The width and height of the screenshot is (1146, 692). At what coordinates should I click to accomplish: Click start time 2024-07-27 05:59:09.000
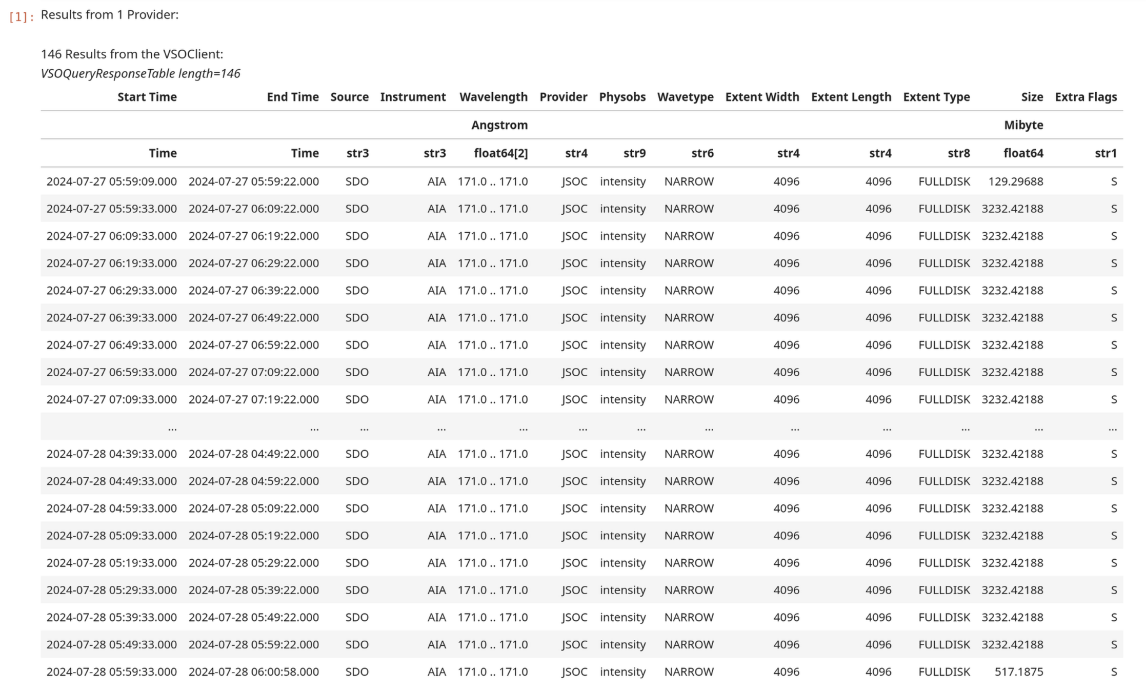(111, 181)
